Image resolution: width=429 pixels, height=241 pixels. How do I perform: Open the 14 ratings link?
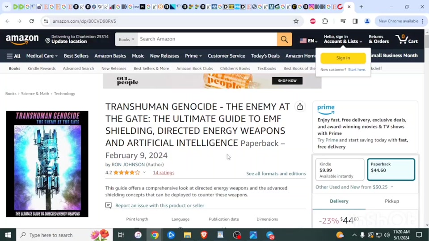pyautogui.click(x=164, y=173)
